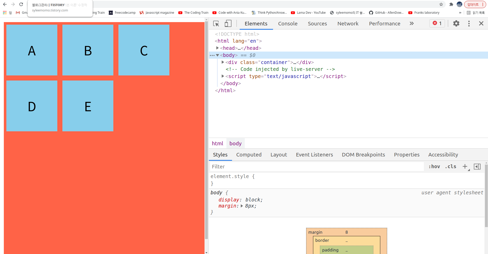Screen dimensions: 488x254
Task: Expand the margin shorthand property triangle
Action: pyautogui.click(x=242, y=206)
